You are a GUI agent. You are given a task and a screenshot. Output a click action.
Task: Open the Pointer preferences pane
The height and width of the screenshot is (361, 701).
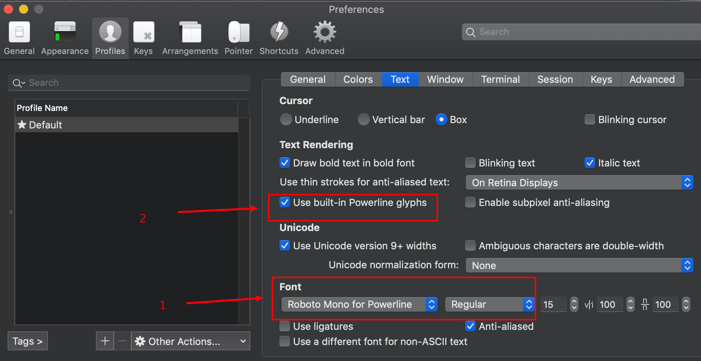click(239, 38)
